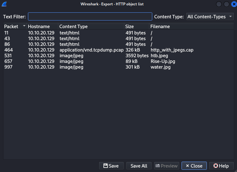Click hostname cell in packet 531 row
This screenshot has width=237, height=172.
pos(41,56)
